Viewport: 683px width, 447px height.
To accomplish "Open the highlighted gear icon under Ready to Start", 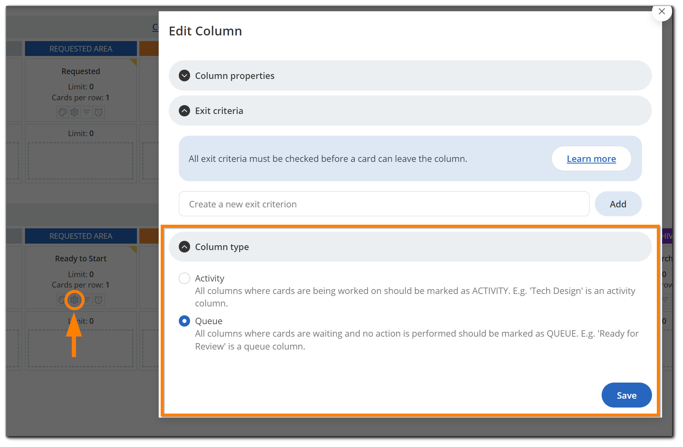I will point(74,300).
